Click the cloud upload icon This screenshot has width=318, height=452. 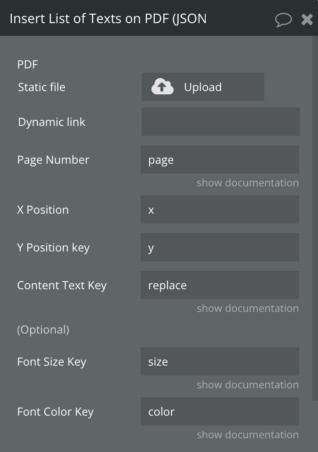coord(163,87)
